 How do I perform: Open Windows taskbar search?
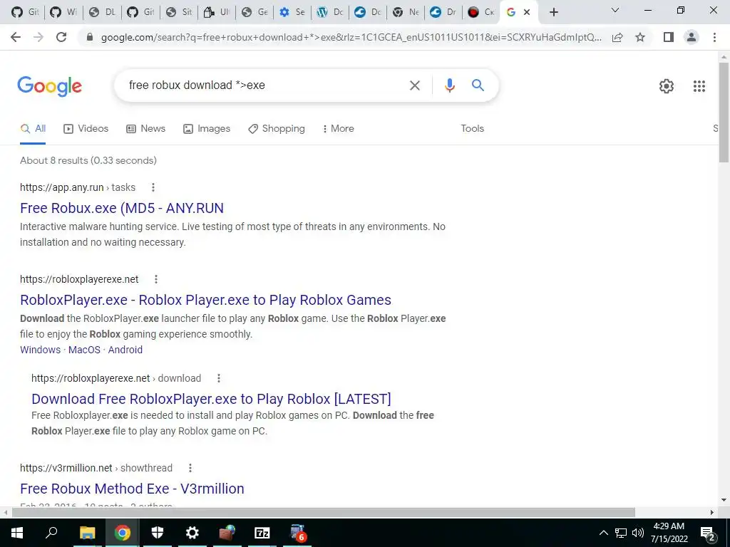click(x=51, y=533)
